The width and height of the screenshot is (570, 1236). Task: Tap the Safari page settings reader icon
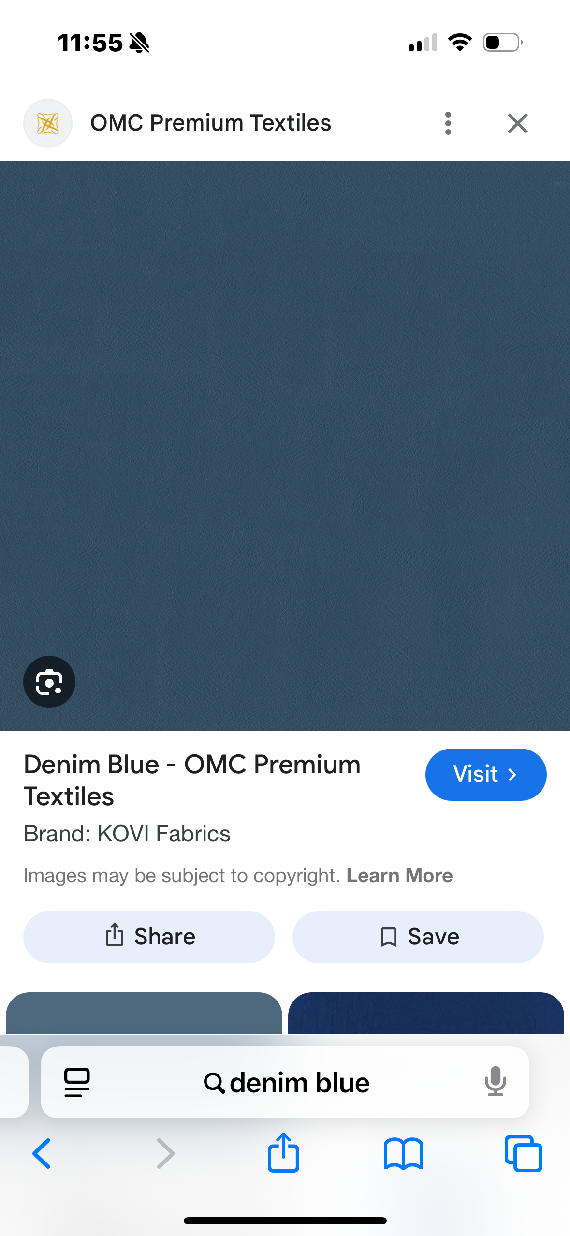click(x=77, y=1083)
